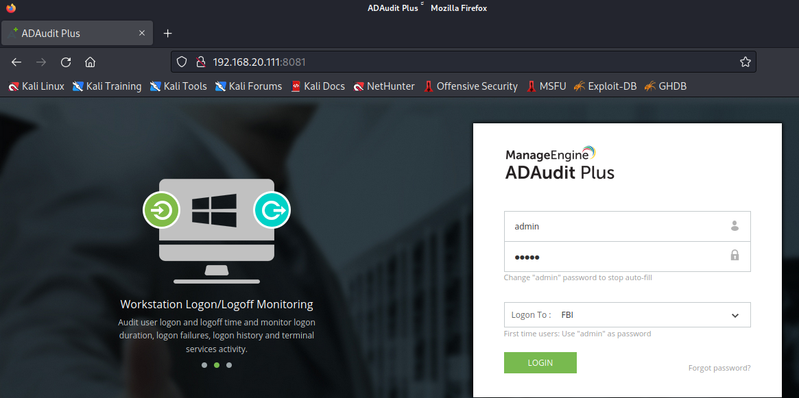This screenshot has height=398, width=799.
Task: Navigate back with the back arrow
Action: click(x=16, y=62)
